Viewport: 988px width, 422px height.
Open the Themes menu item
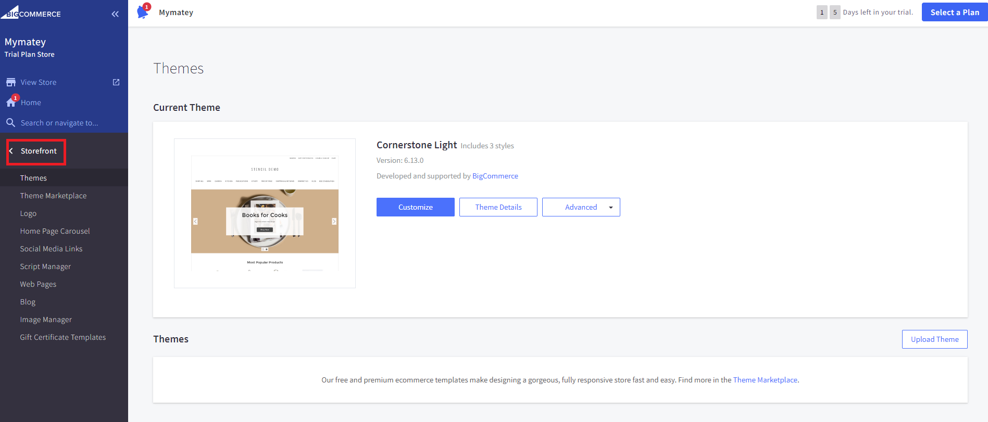tap(33, 178)
